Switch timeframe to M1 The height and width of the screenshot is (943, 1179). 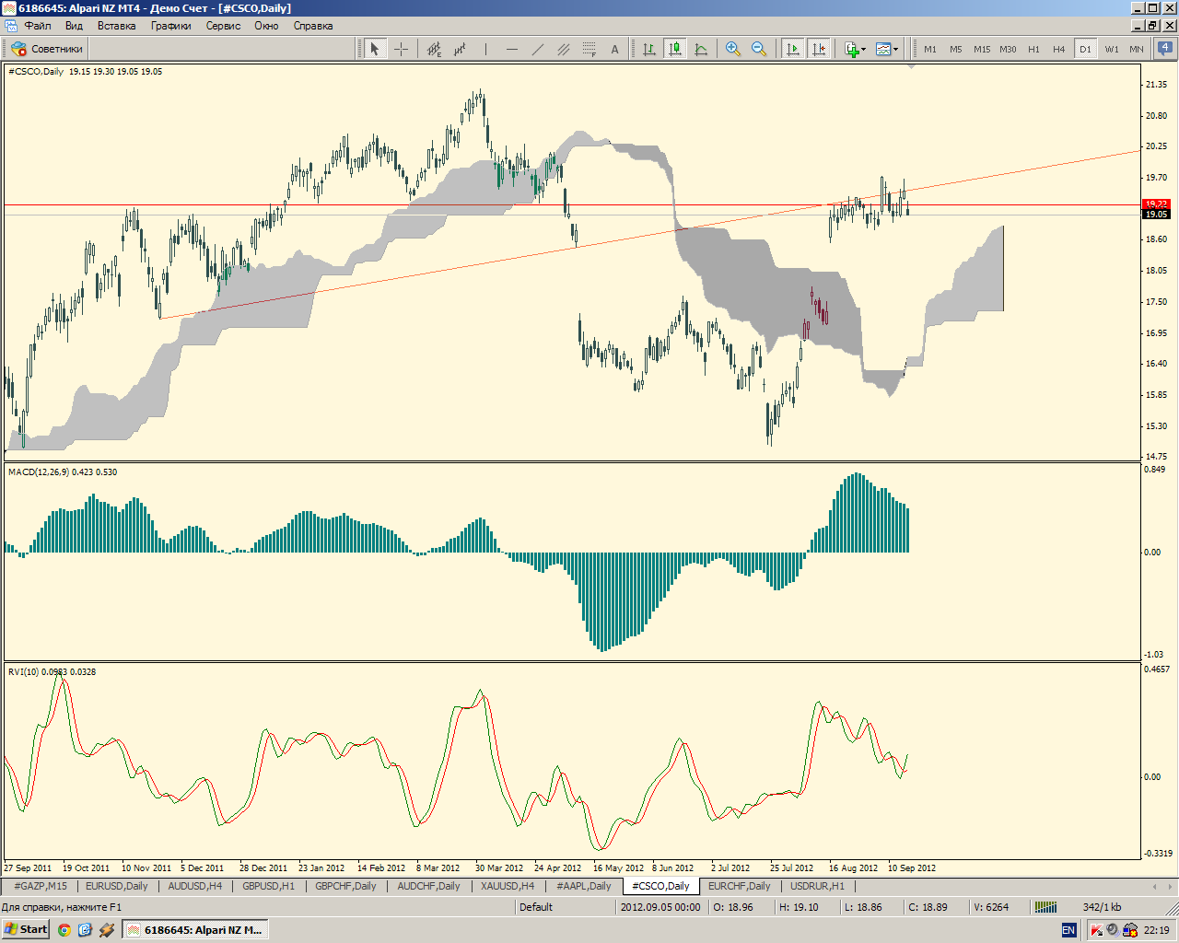[x=930, y=49]
